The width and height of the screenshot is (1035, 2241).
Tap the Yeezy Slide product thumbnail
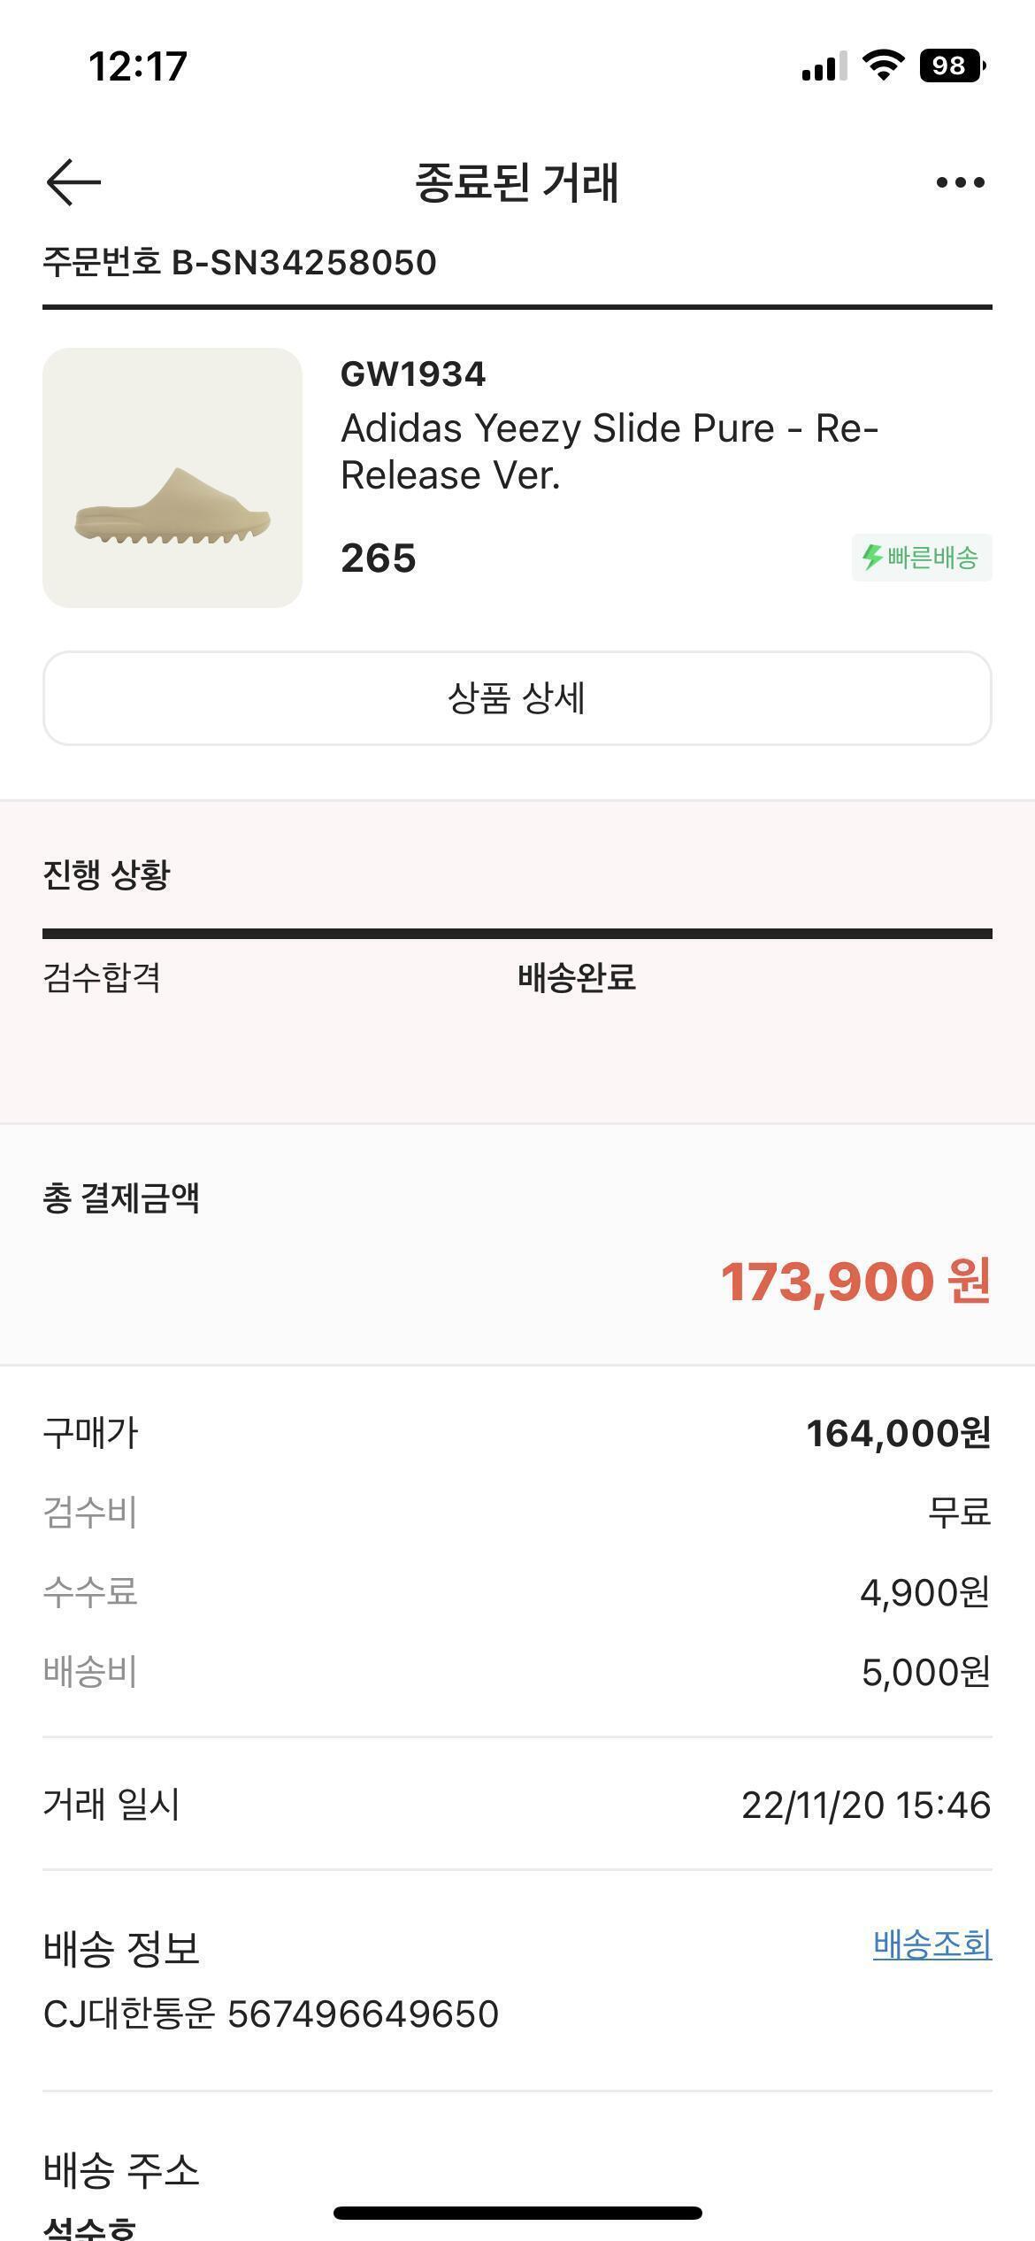tap(172, 478)
